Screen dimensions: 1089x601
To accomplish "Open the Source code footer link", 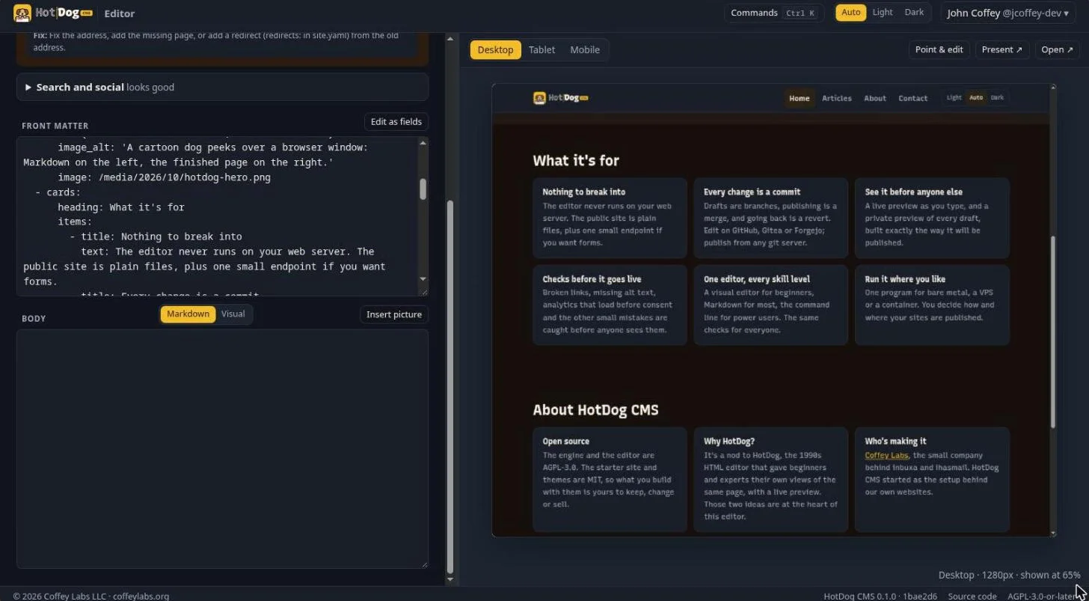I will coord(972,596).
